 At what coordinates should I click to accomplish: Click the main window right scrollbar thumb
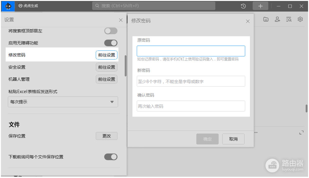click(x=307, y=108)
